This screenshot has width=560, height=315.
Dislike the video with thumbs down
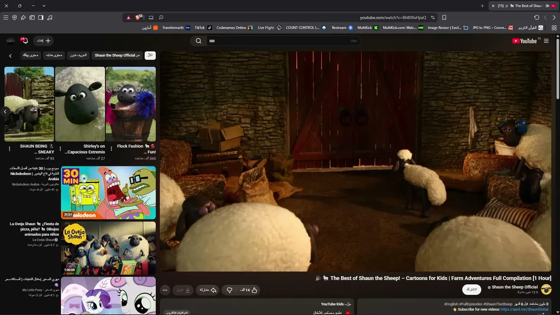point(229,290)
